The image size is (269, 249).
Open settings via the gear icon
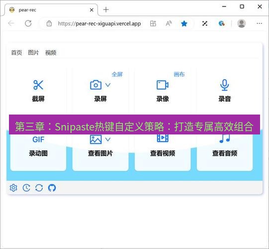tap(13, 188)
